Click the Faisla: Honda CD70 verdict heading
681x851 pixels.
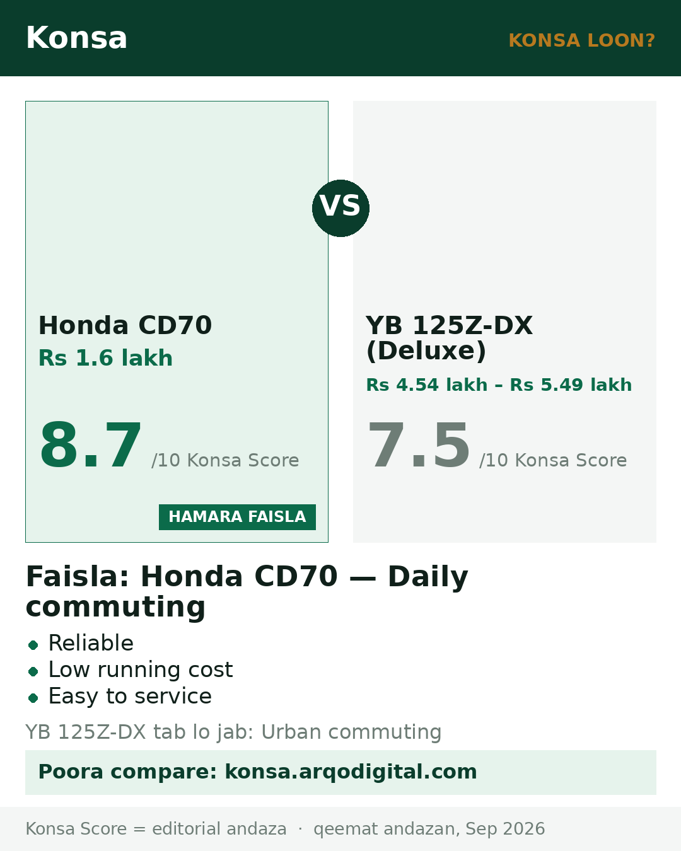point(247,591)
